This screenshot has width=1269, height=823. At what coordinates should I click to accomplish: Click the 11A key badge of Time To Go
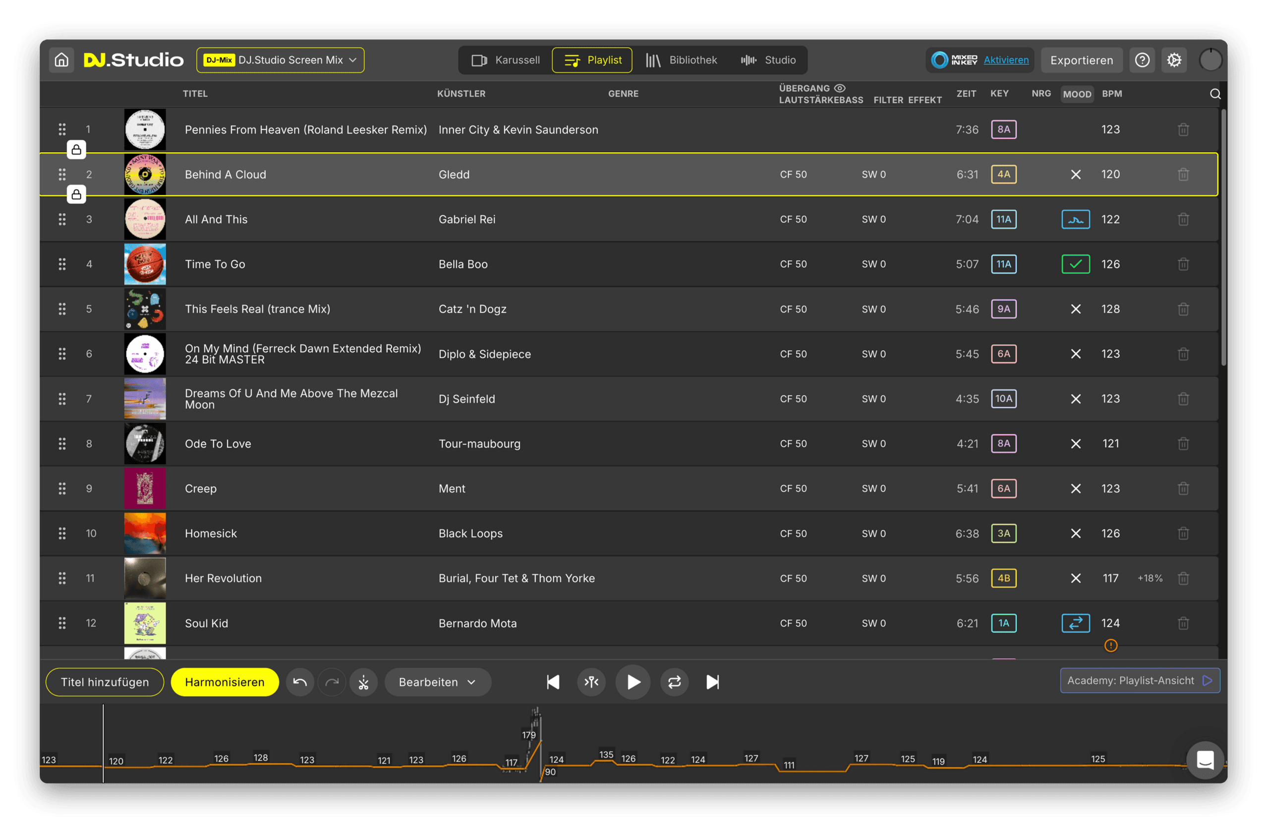(x=1003, y=263)
